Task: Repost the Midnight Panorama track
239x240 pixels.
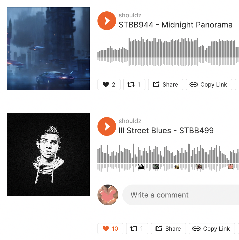Action: [134, 84]
